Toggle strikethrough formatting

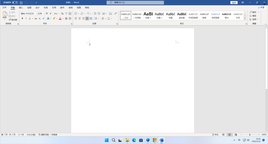(36, 19)
